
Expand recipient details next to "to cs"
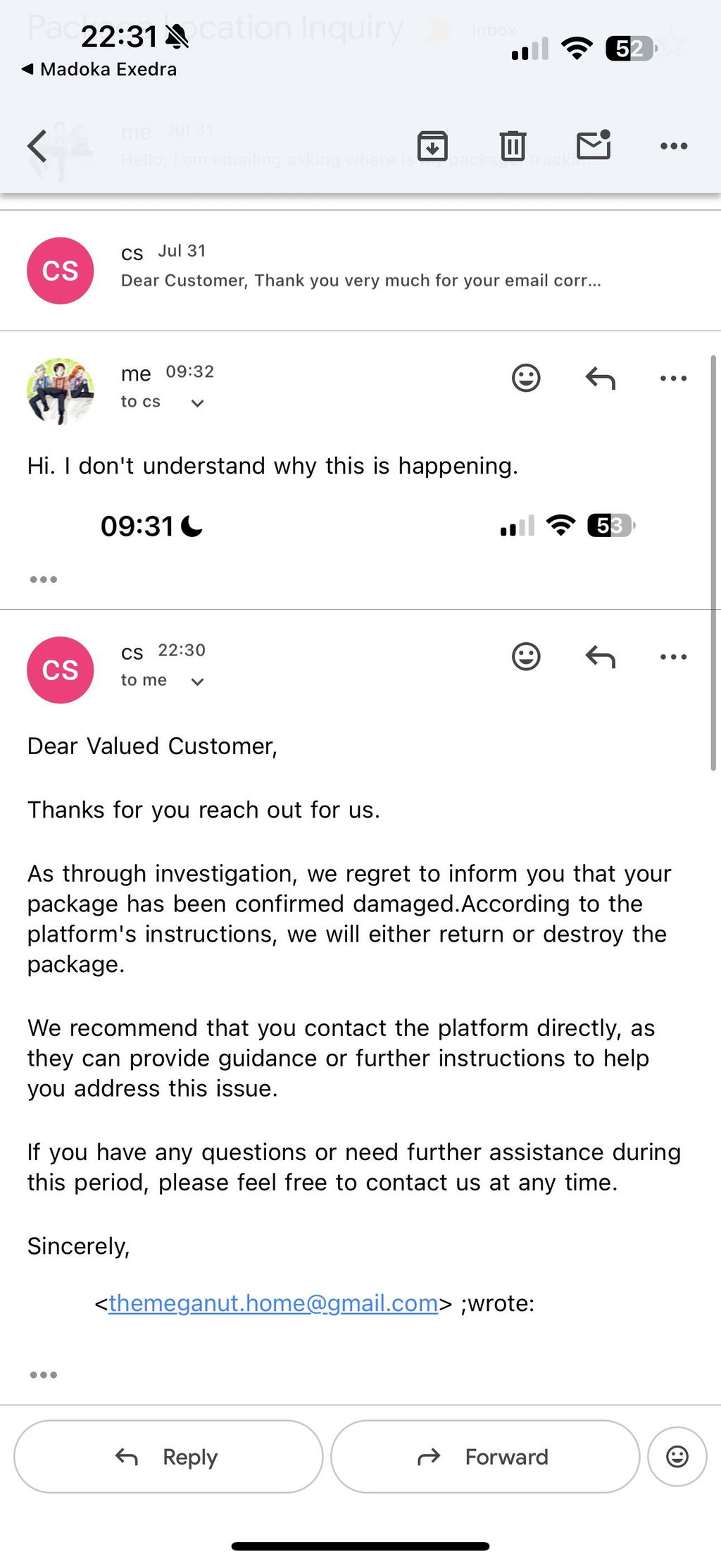(x=198, y=403)
